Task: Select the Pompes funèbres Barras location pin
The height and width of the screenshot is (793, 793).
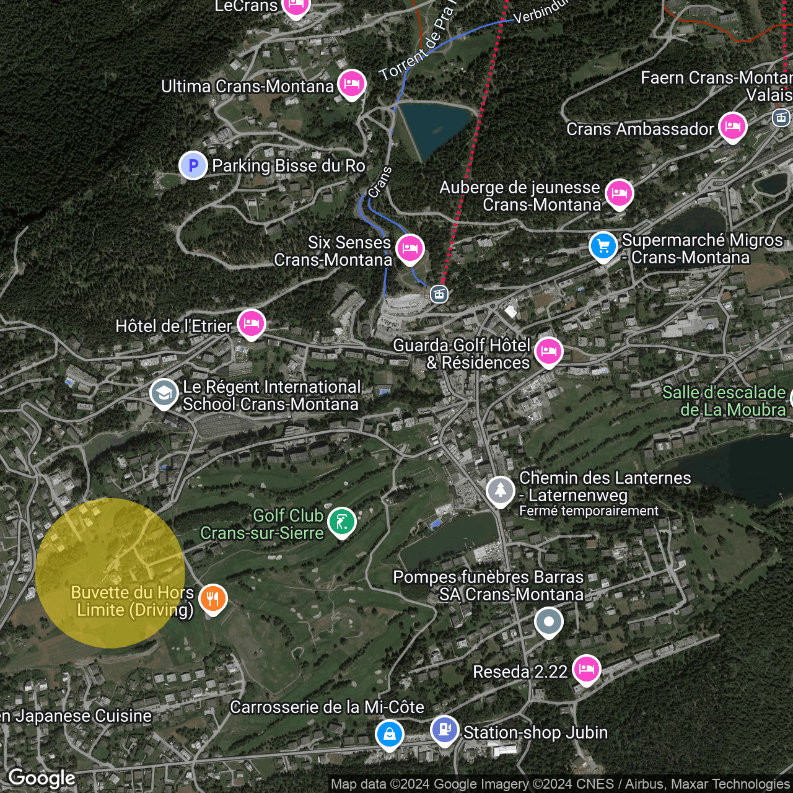Action: [548, 622]
